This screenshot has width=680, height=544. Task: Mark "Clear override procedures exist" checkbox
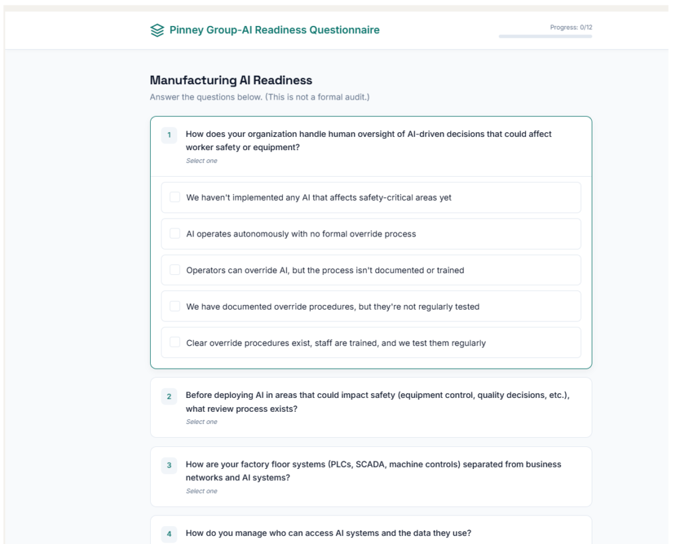point(175,343)
